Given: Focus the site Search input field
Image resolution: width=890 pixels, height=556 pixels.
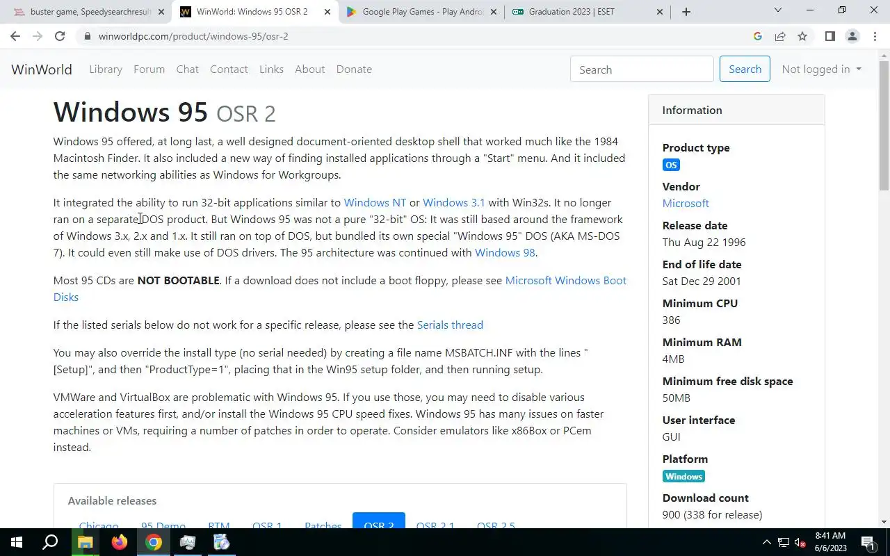Looking at the screenshot, I should coord(642,69).
